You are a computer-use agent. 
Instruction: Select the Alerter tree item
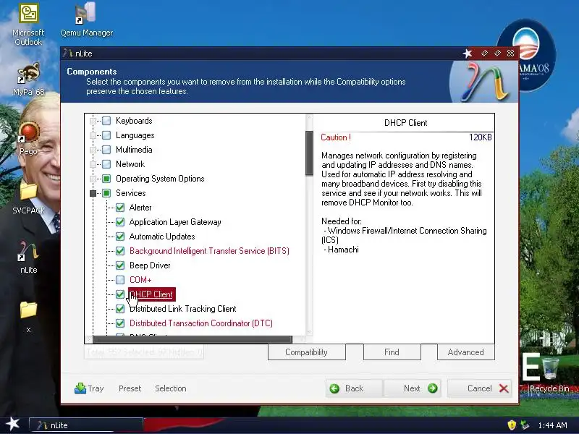click(140, 208)
